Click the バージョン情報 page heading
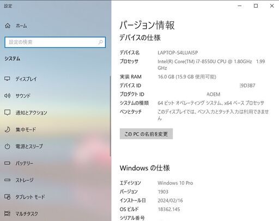The width and height of the screenshot is (279, 221). click(x=147, y=25)
